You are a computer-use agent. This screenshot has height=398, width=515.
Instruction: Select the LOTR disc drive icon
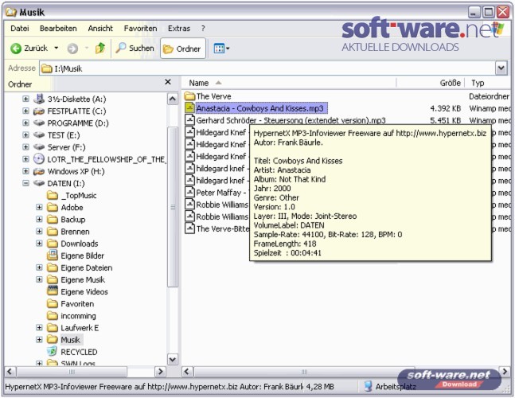coord(39,159)
